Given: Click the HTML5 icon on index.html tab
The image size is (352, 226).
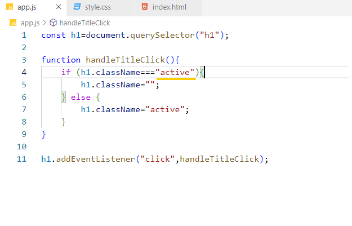Looking at the screenshot, I should click(145, 7).
